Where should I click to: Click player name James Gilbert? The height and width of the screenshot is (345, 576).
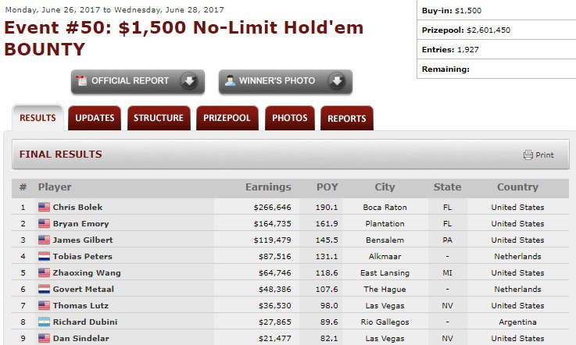[83, 240]
